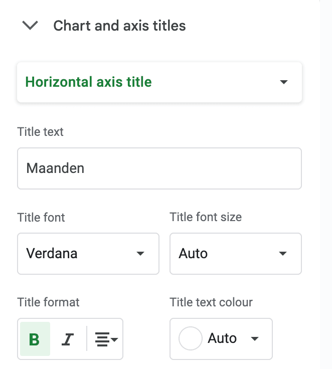Toggle bold title formatting
Viewport: 332px width, 369px height.
pos(35,339)
